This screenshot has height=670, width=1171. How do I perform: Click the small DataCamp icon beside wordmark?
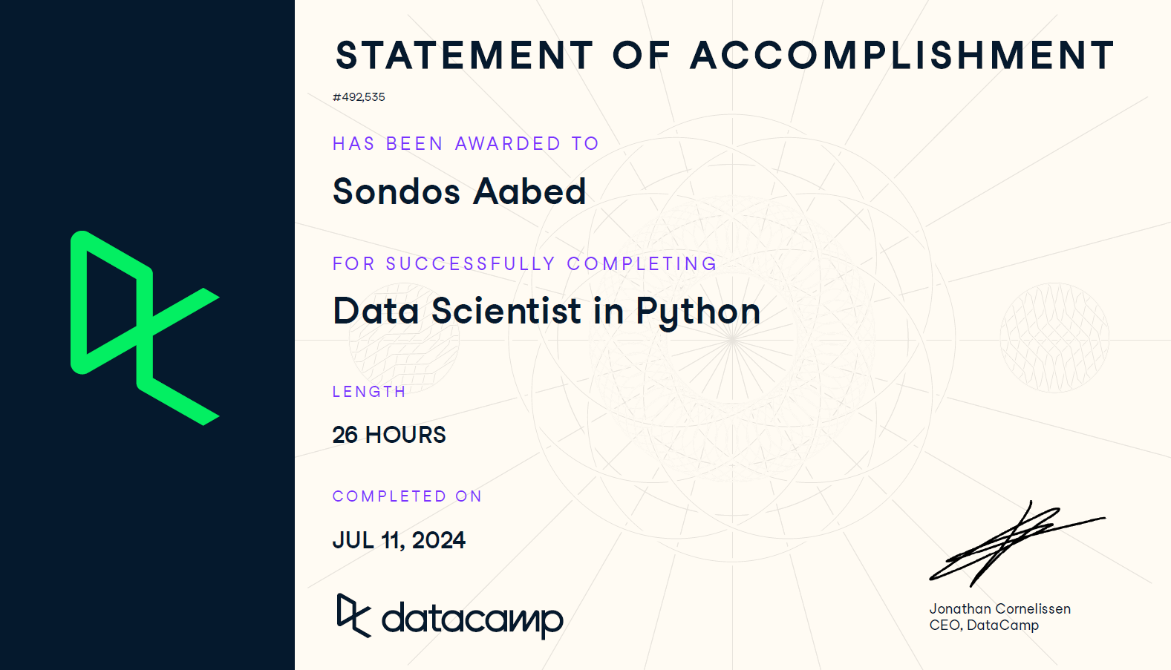(x=353, y=616)
